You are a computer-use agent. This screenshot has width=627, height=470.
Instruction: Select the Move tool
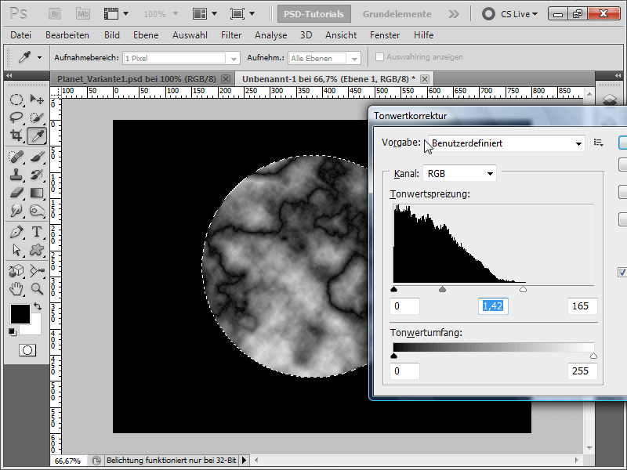coord(37,99)
